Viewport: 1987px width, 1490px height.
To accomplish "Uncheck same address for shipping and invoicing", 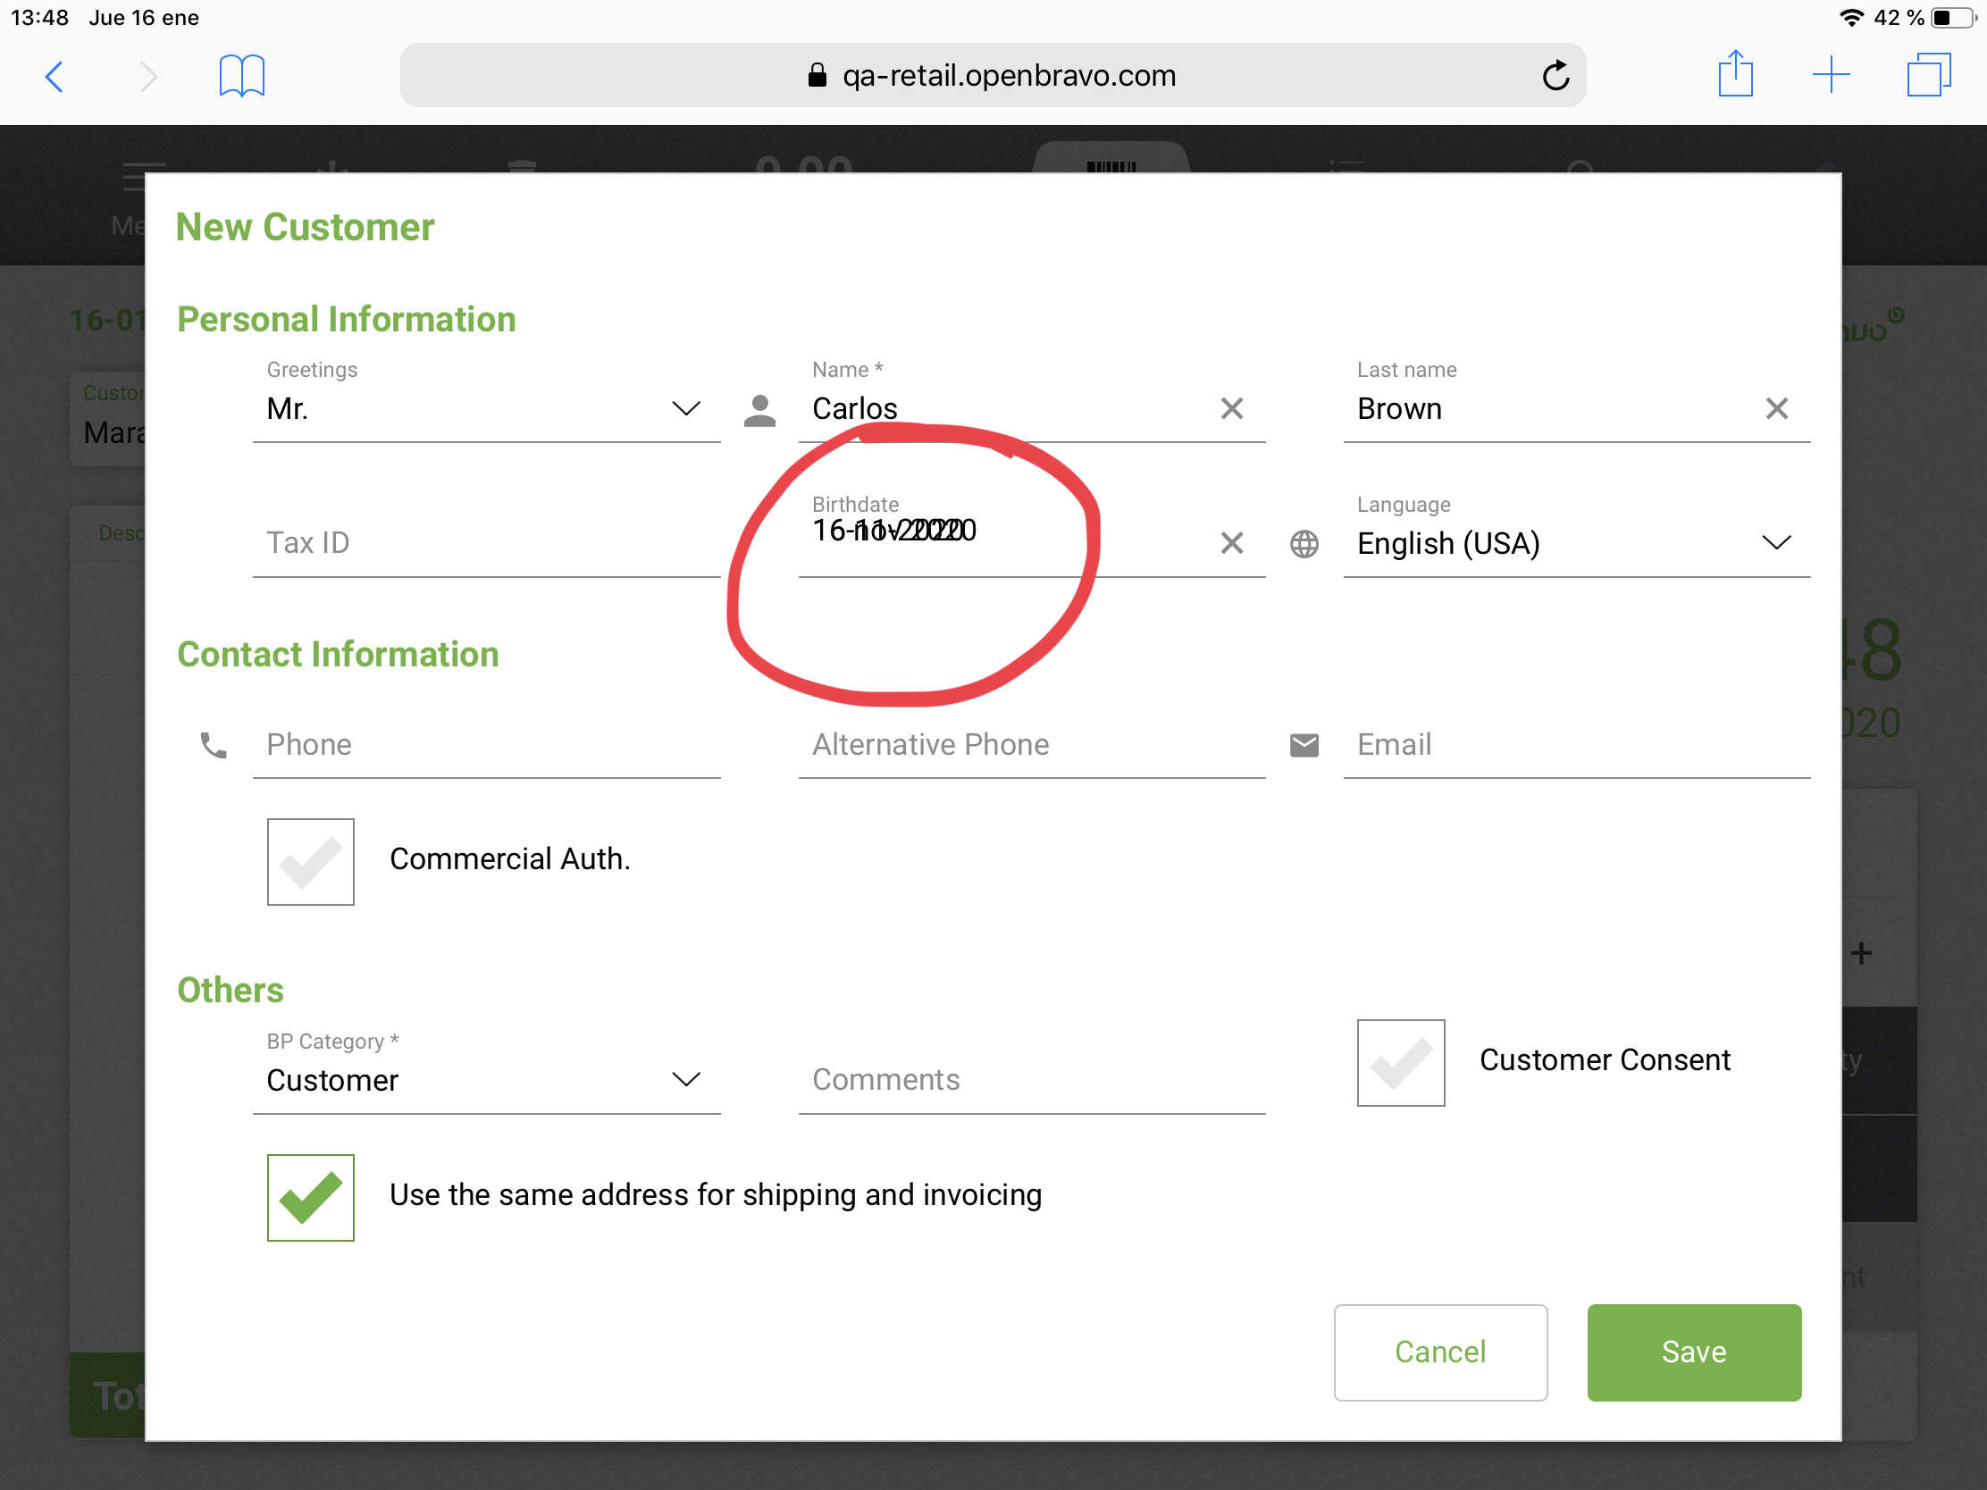I will (x=311, y=1197).
